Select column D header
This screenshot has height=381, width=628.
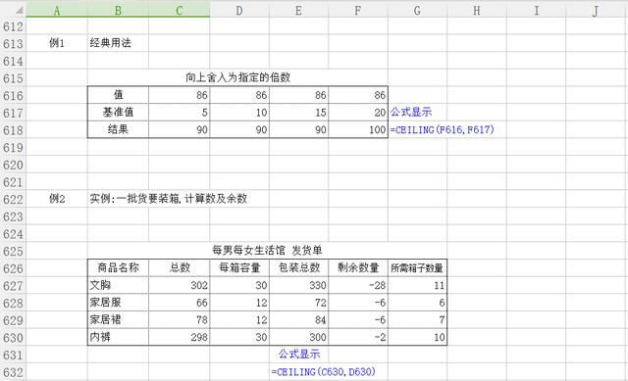pyautogui.click(x=239, y=10)
